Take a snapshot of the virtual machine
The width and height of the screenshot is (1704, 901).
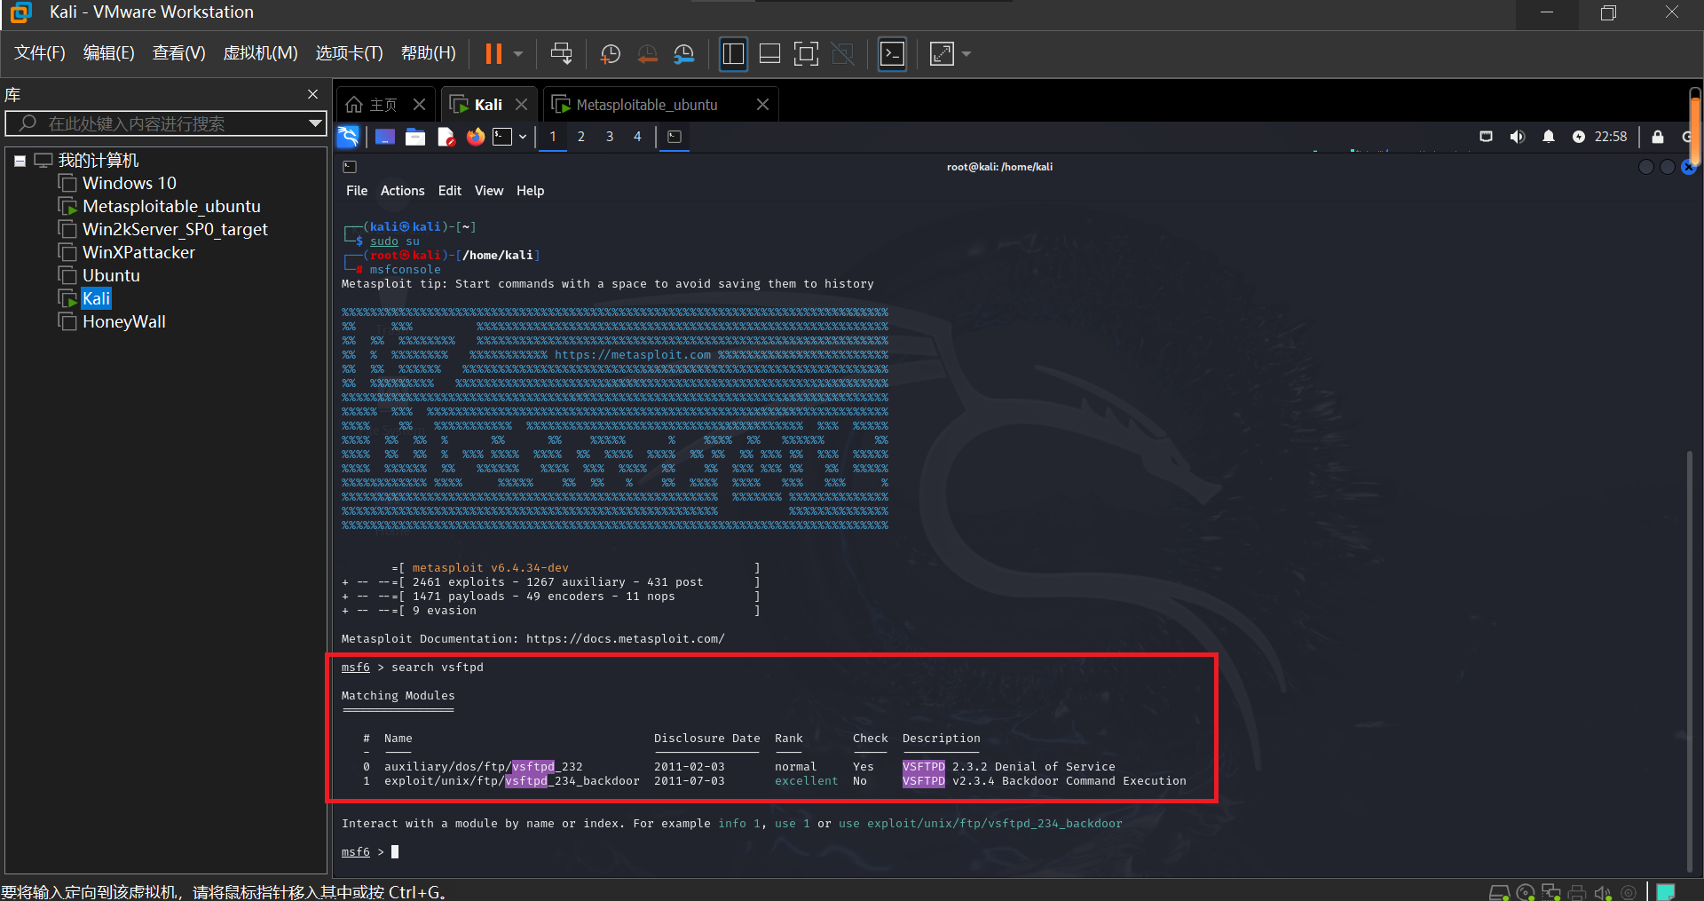point(611,54)
